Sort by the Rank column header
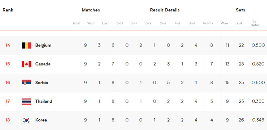The height and width of the screenshot is (130, 267). click(8, 10)
